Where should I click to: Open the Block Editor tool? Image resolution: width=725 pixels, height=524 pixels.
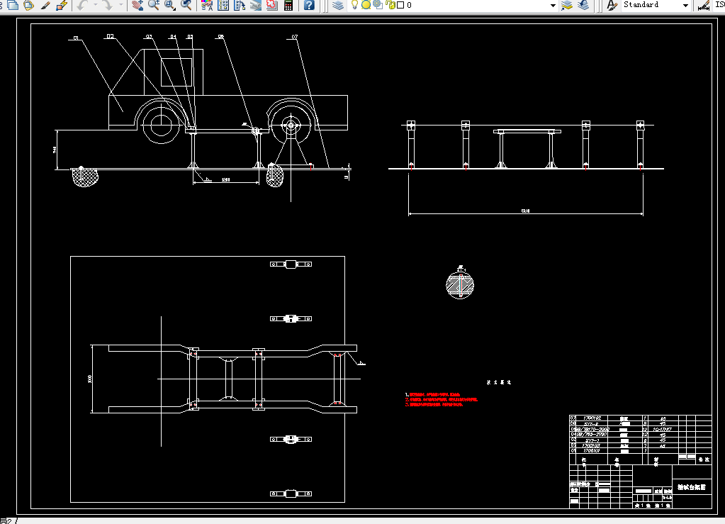62,5
